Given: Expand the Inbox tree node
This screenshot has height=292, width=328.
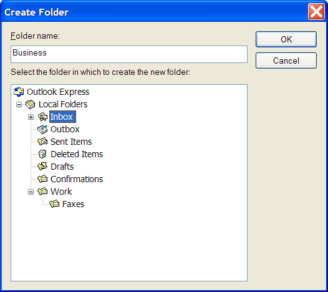Looking at the screenshot, I should (31, 117).
